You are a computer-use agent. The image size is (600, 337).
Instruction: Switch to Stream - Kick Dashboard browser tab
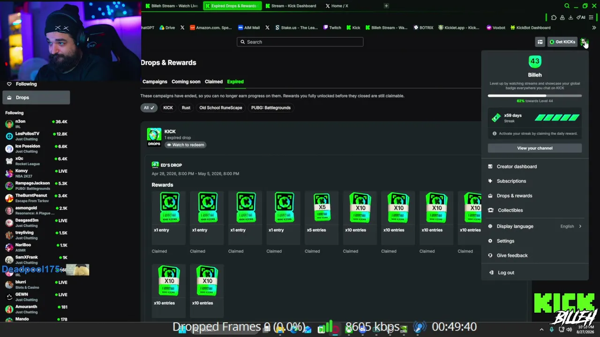291,6
